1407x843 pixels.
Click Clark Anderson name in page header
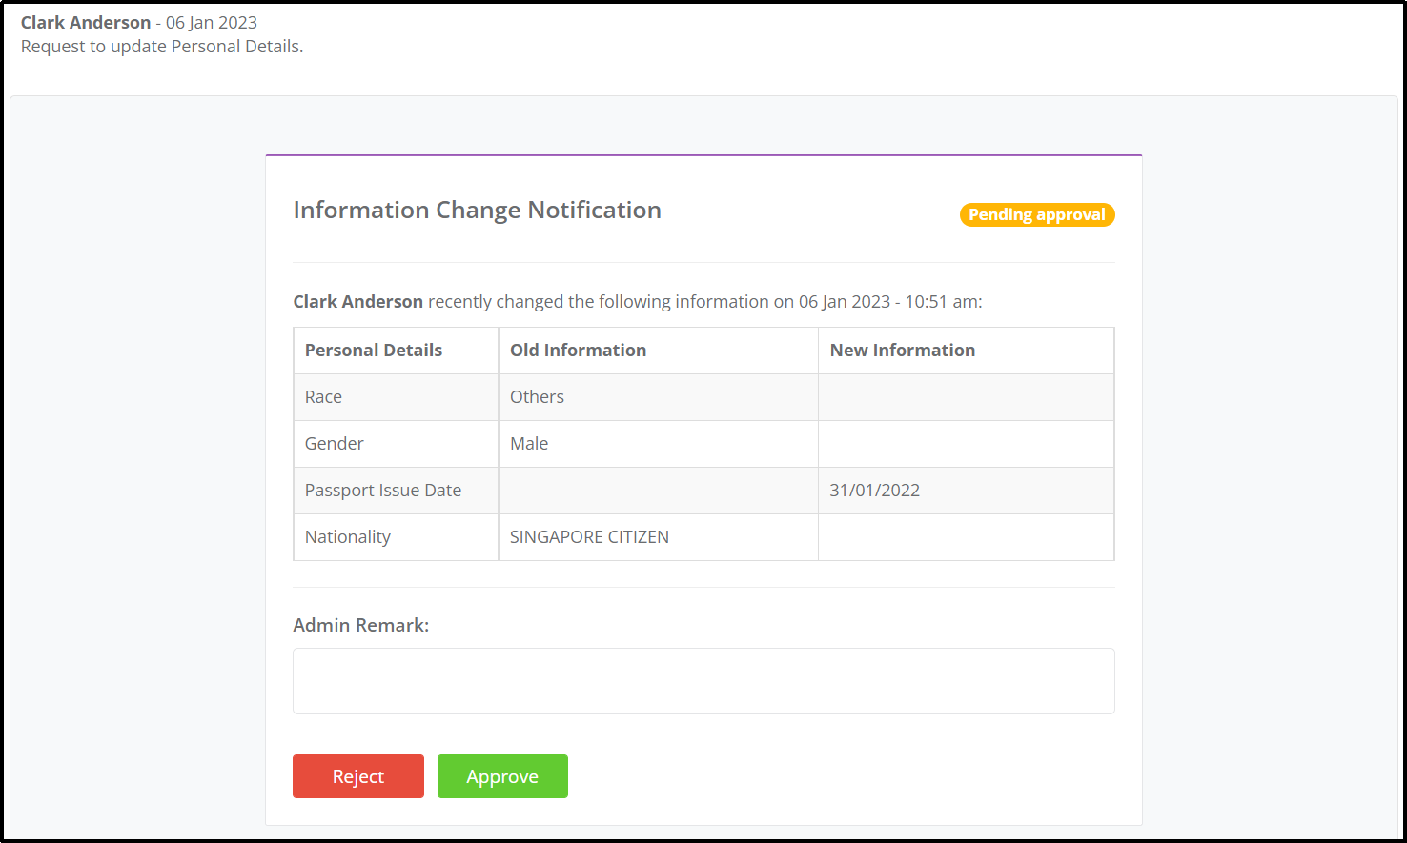[86, 22]
